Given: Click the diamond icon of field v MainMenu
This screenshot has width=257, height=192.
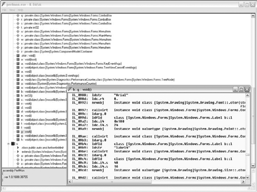Looking at the screenshot, I should [x=18, y=36].
